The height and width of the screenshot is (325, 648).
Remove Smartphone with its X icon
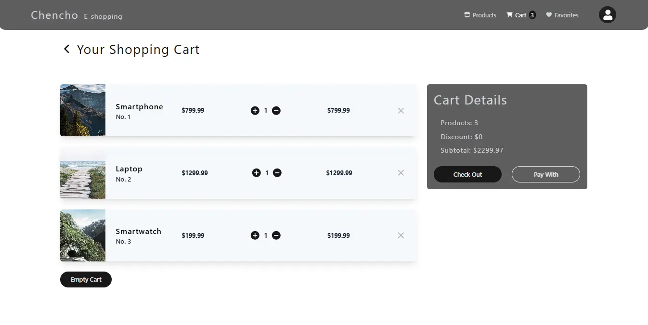pyautogui.click(x=401, y=110)
